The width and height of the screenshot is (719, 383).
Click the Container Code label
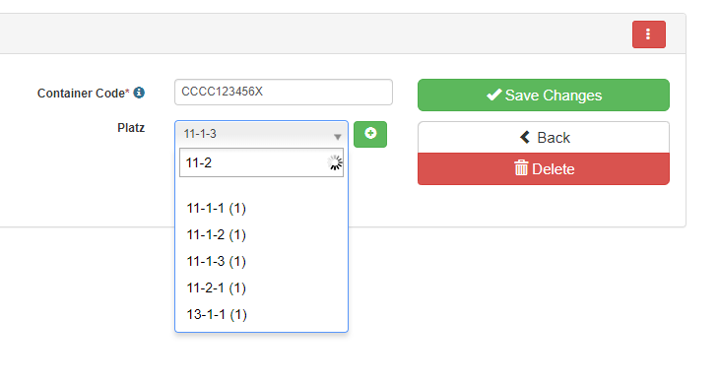[83, 93]
